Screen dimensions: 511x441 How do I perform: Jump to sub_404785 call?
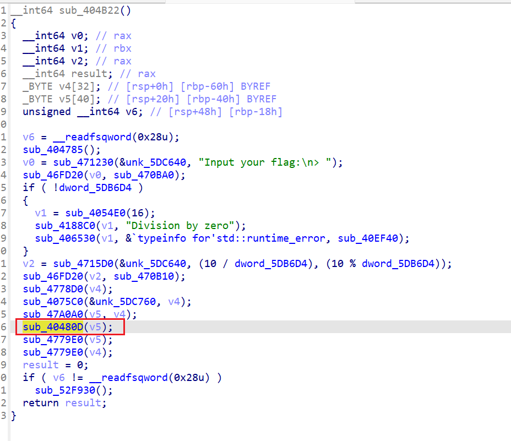coord(53,150)
